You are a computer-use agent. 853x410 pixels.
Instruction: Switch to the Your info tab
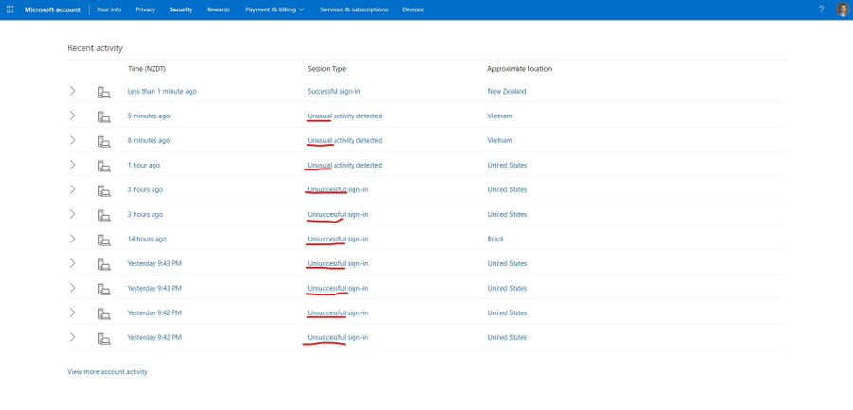[109, 9]
